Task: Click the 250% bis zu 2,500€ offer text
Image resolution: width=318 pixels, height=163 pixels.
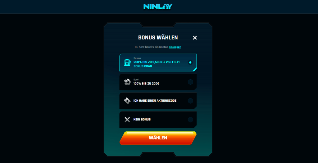Action: [x=157, y=64]
